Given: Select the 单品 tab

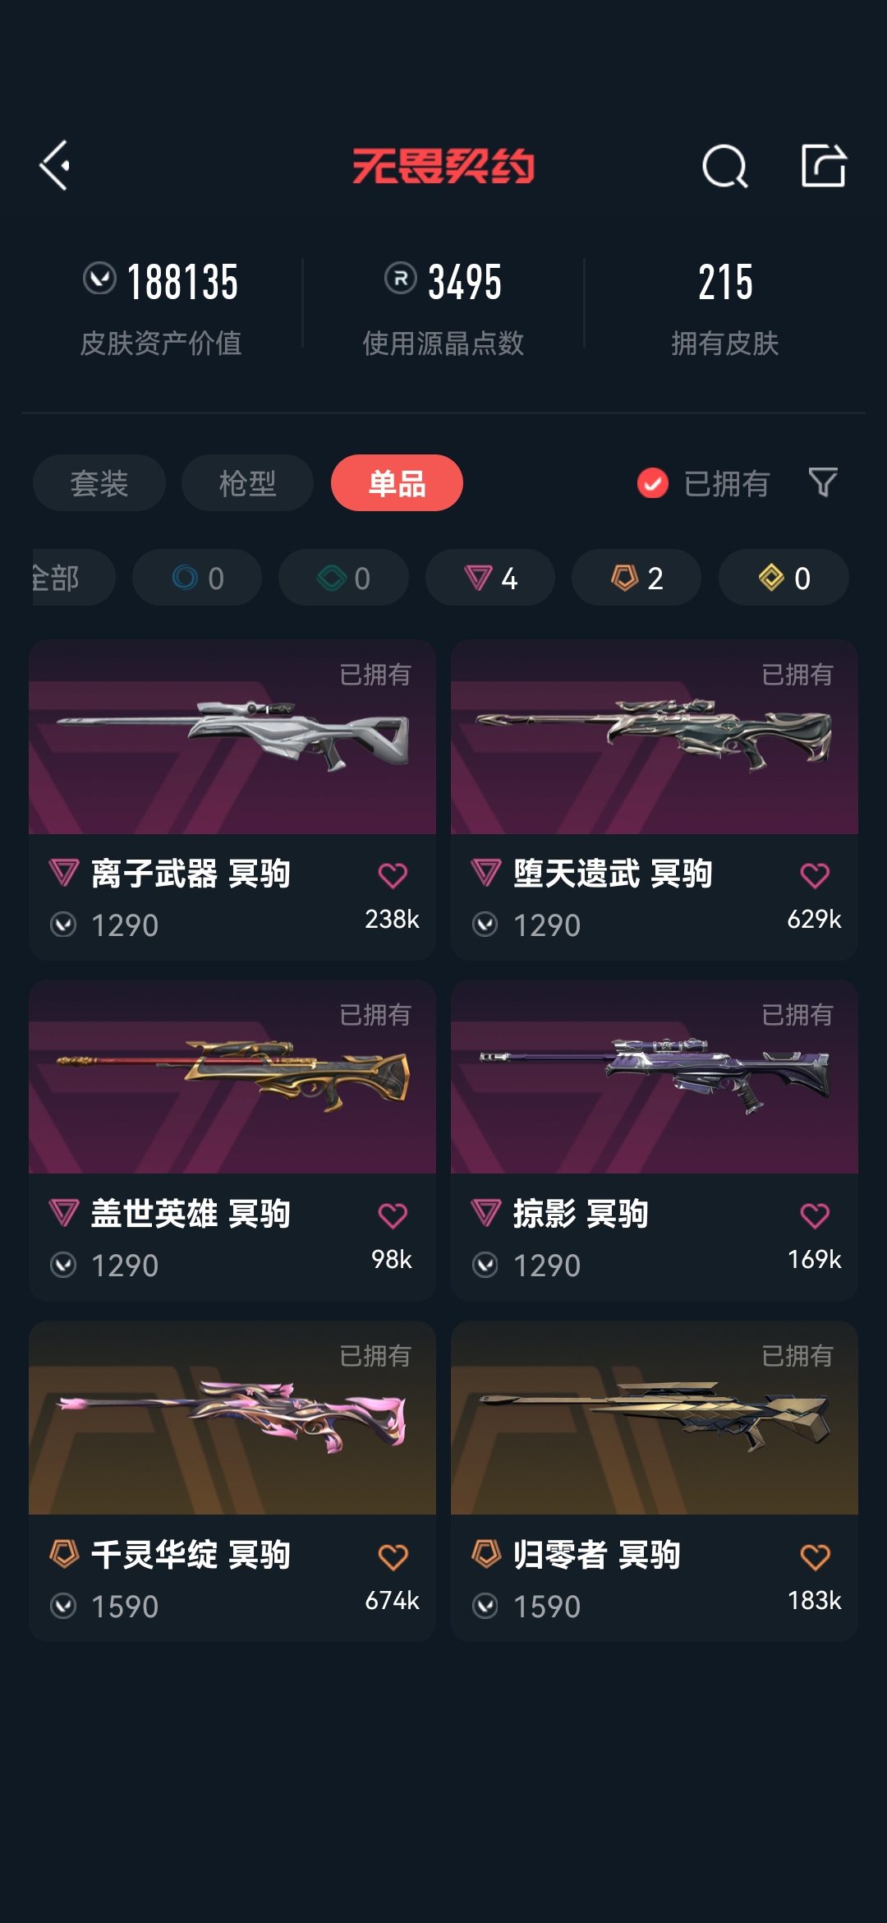Looking at the screenshot, I should tap(397, 483).
